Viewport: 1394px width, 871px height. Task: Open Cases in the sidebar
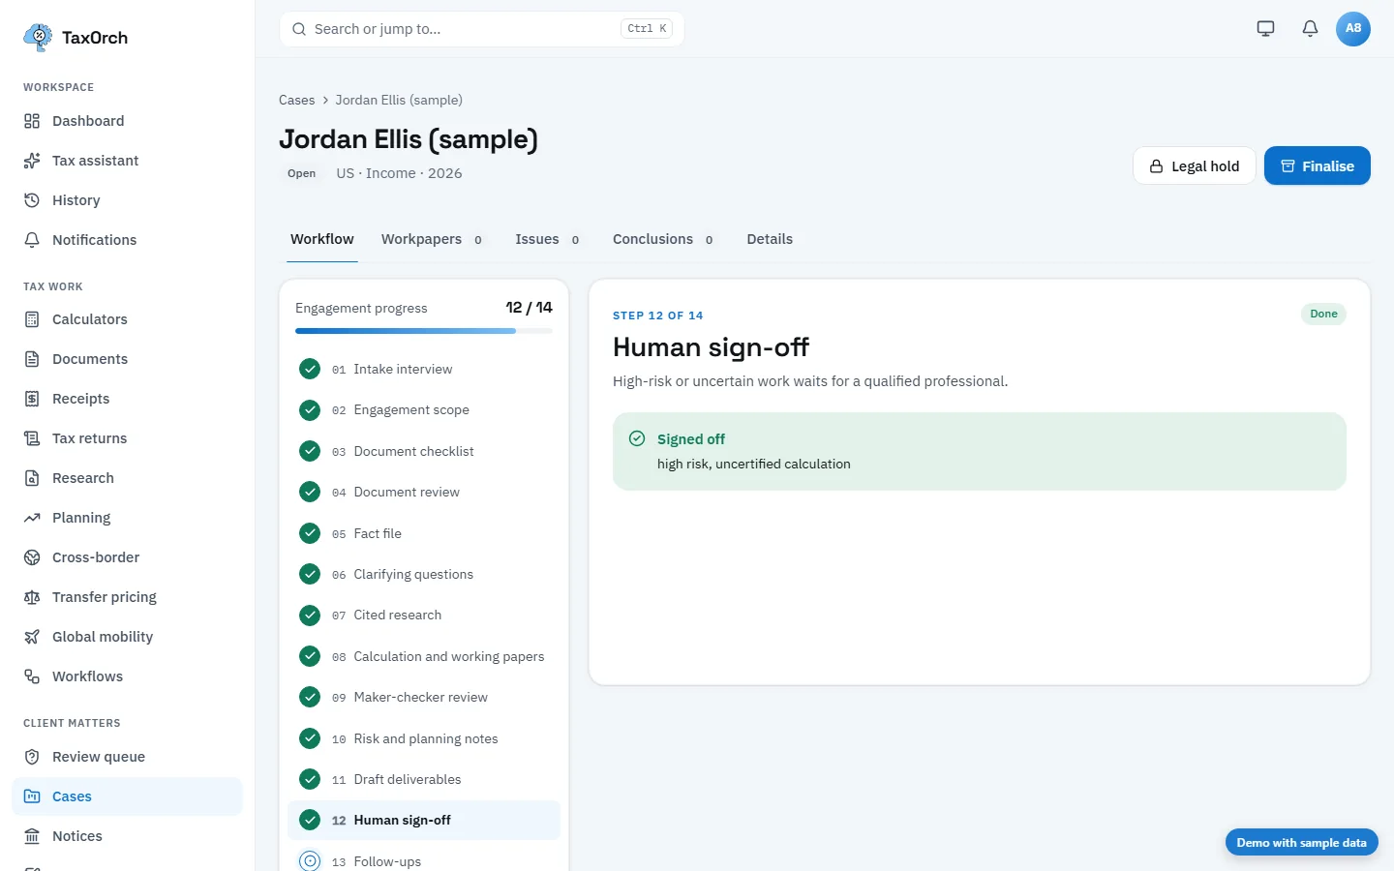click(127, 796)
